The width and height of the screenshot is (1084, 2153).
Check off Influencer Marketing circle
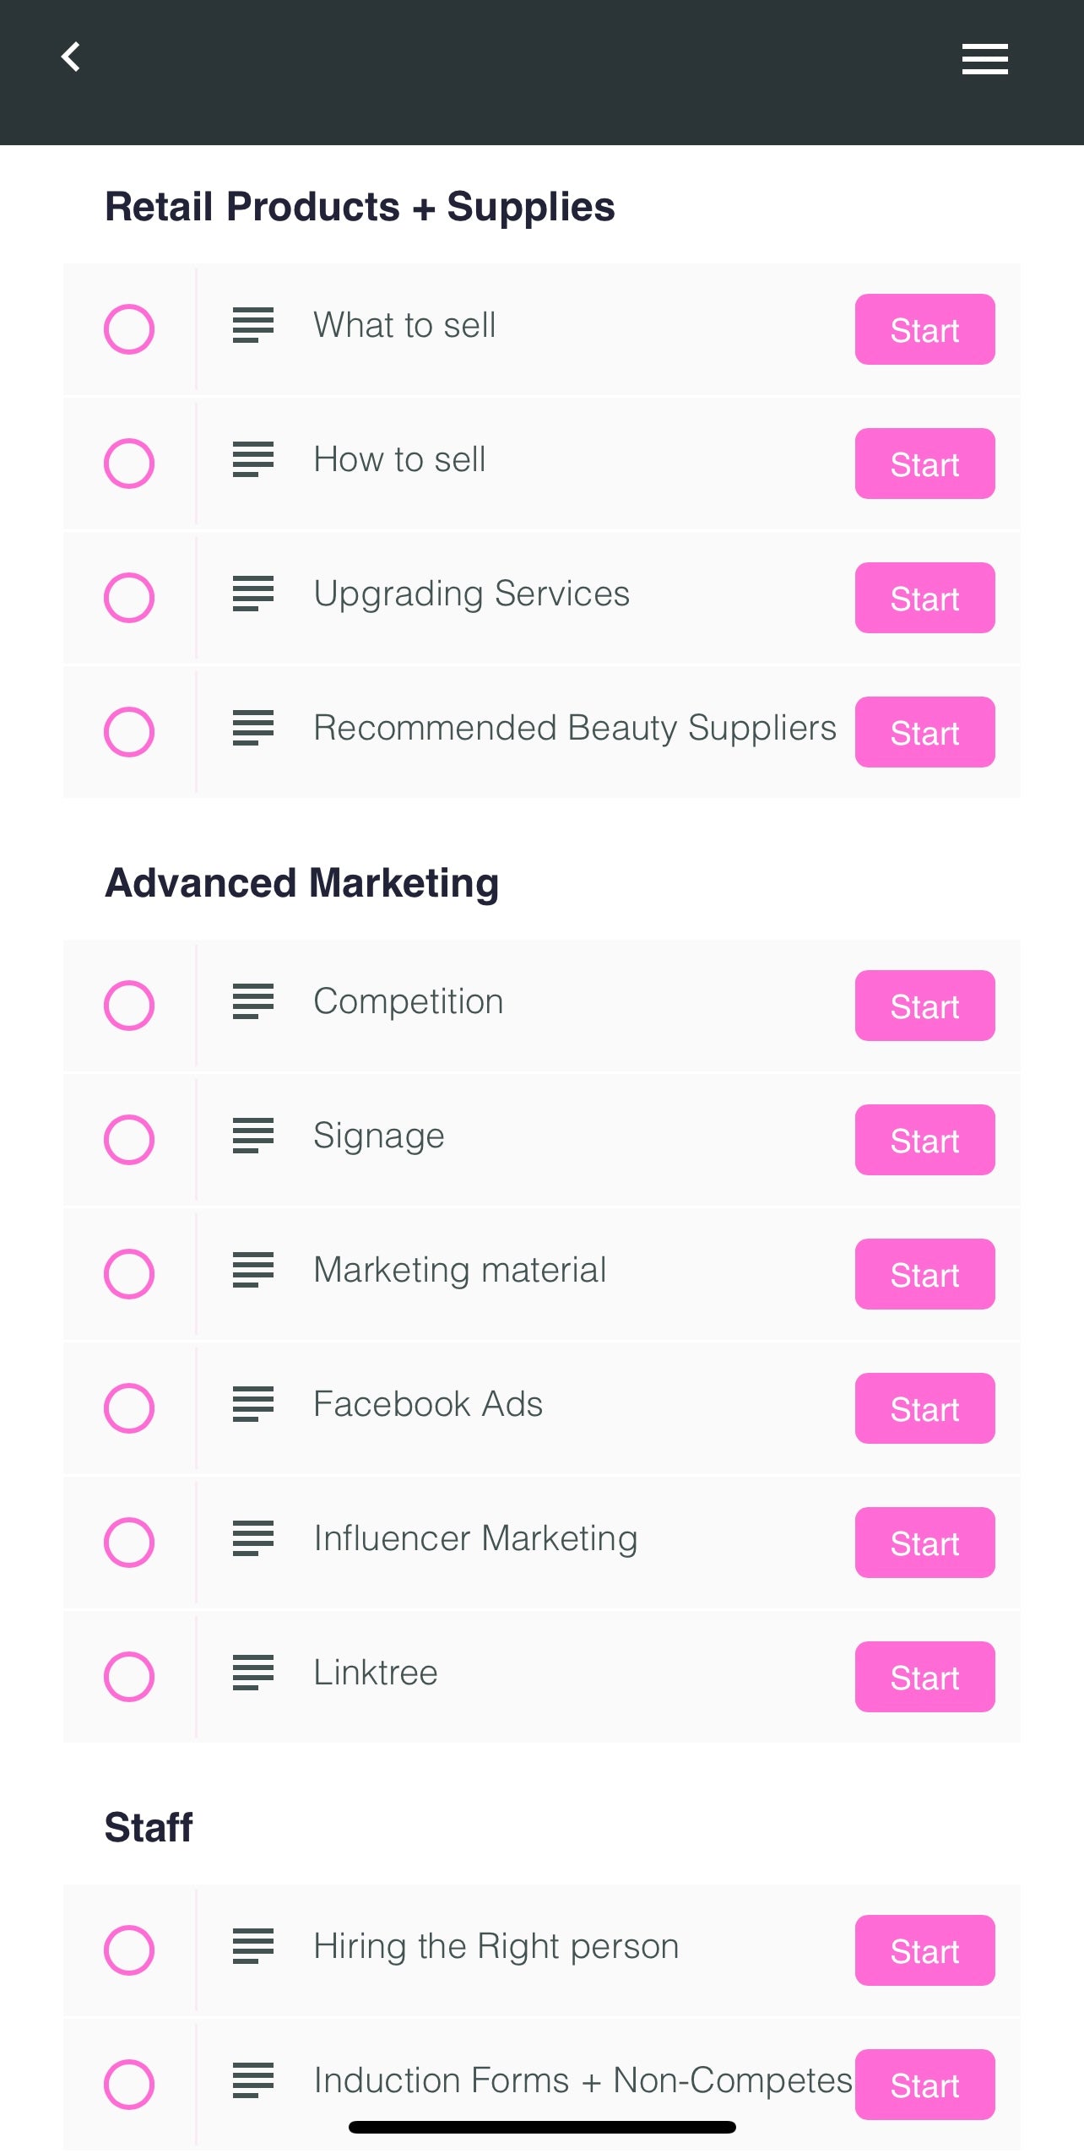coord(129,1543)
